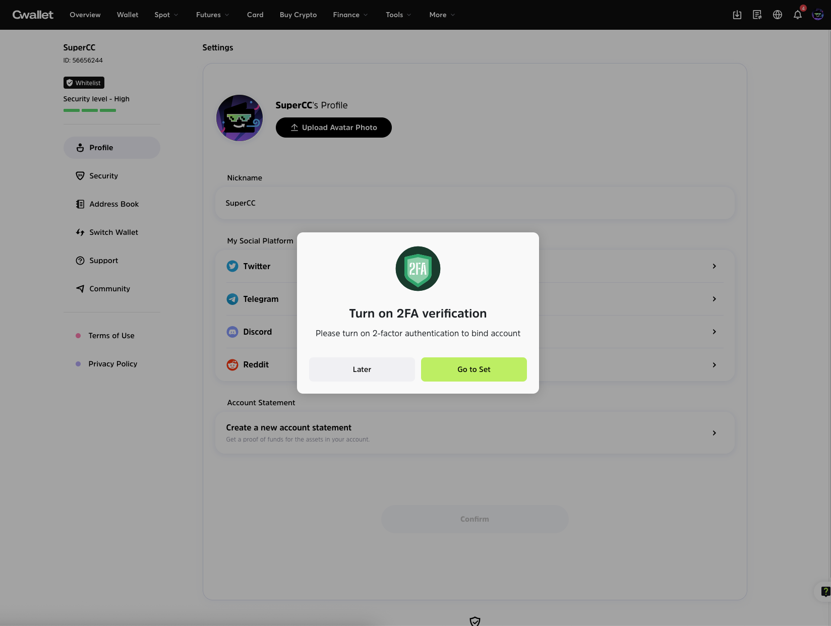The image size is (831, 626).
Task: Click the help widget at right edge
Action: (x=824, y=591)
